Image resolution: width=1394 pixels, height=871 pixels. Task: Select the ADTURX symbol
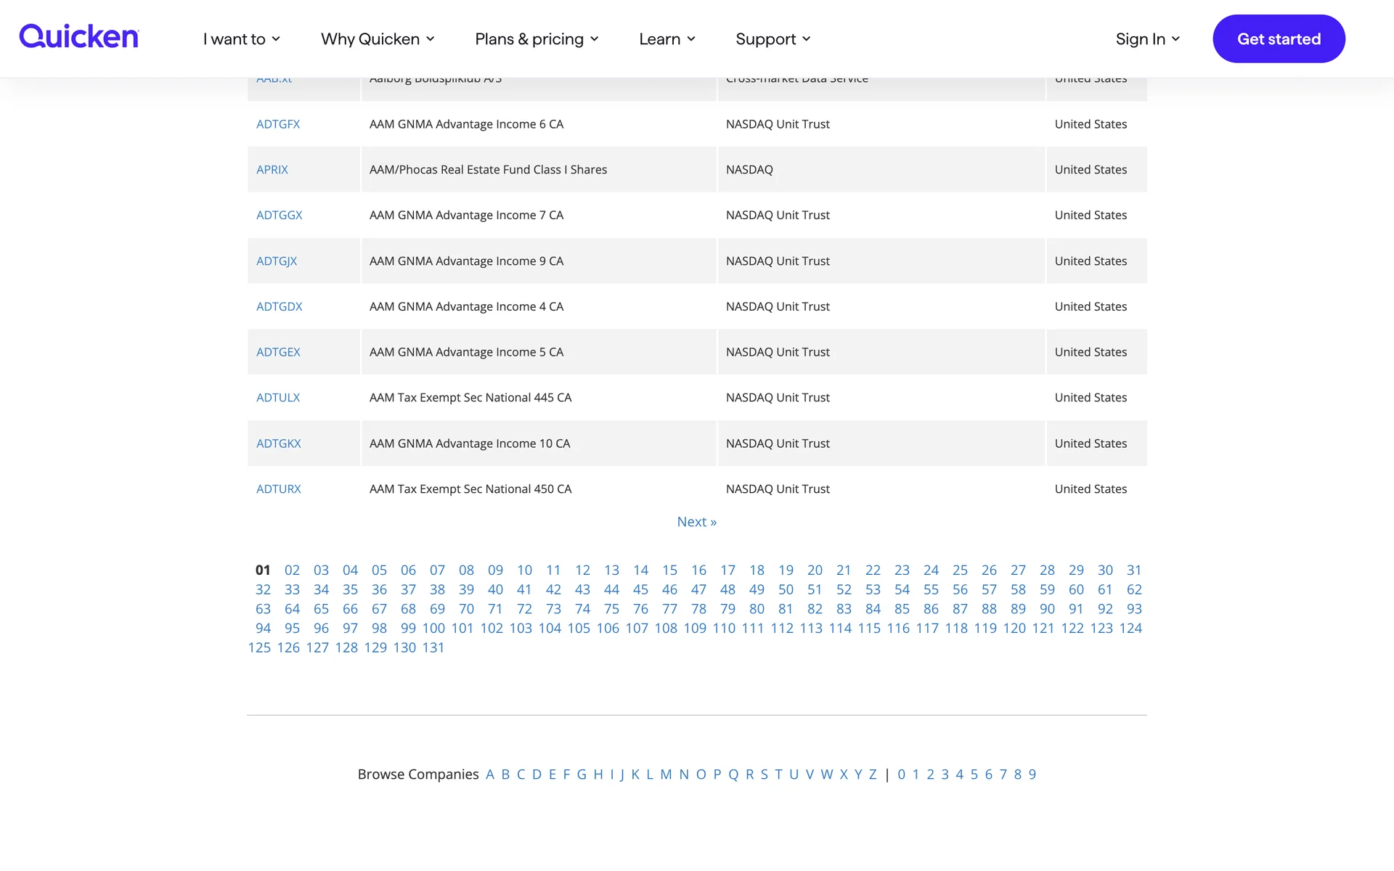tap(278, 489)
